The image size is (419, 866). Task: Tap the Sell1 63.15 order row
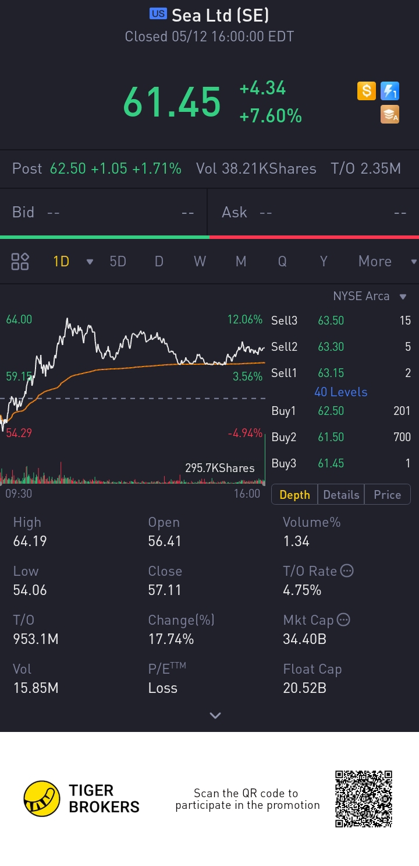point(341,373)
